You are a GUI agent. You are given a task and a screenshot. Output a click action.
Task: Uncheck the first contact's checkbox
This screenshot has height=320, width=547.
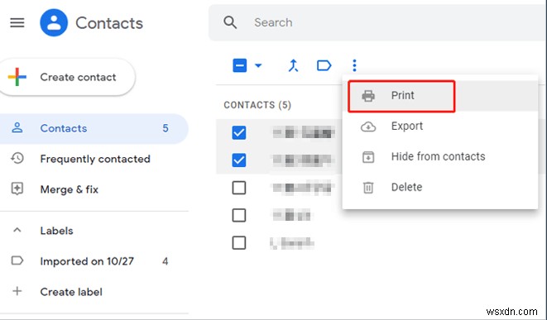point(239,132)
